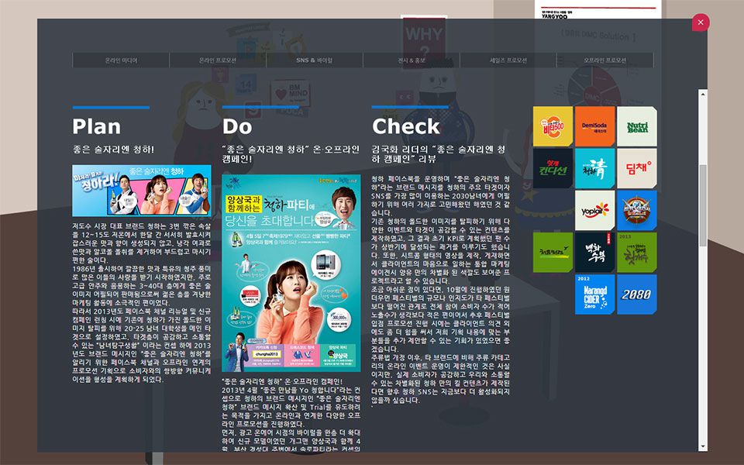Go to the 오프라인 프로모션 tab
Screen dimensions: 744x465
(604, 60)
